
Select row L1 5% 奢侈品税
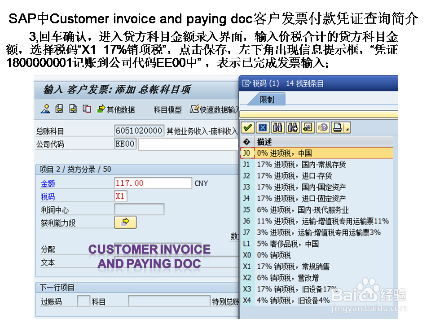point(317,244)
